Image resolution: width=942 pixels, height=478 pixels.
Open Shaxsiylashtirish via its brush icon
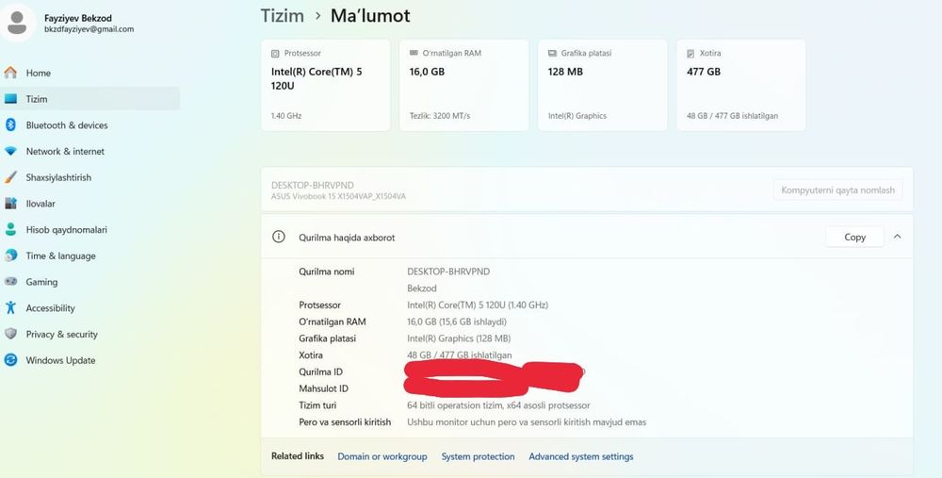[x=10, y=177]
